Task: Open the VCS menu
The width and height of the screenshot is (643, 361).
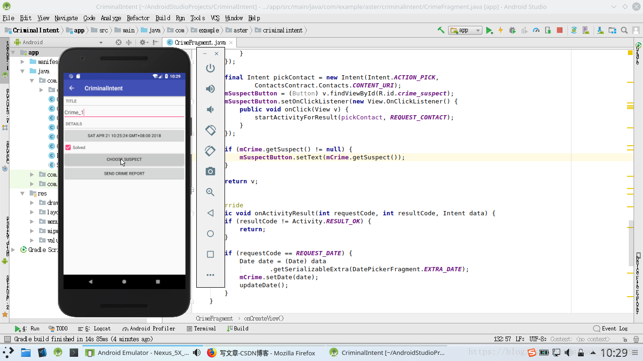Action: (x=215, y=18)
